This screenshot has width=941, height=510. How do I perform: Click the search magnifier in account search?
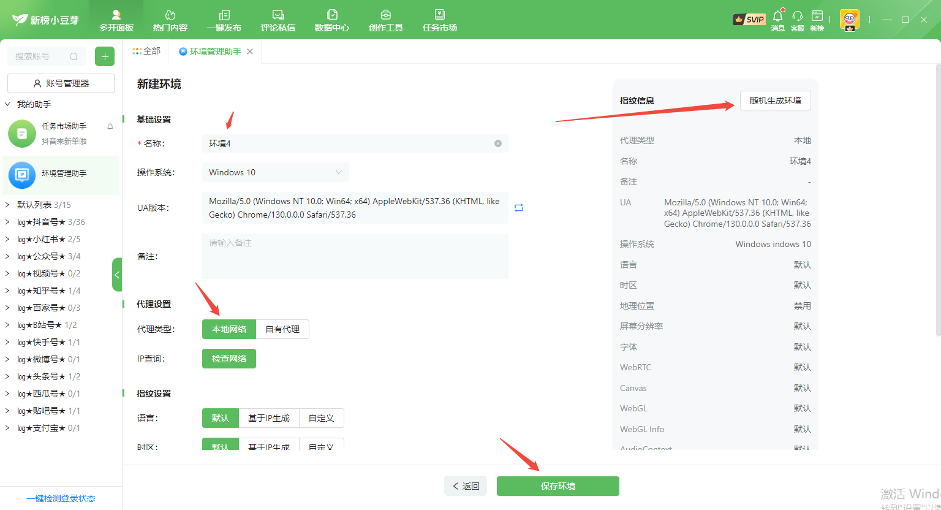[74, 56]
